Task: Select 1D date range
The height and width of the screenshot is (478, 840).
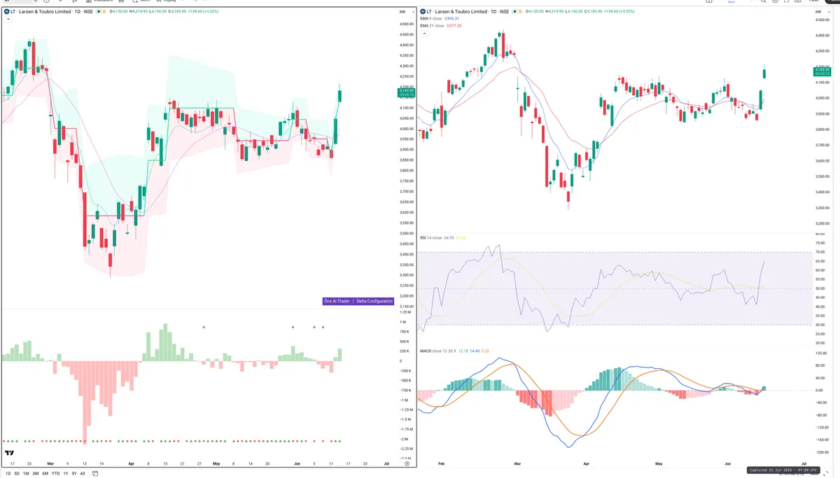Action: click(x=8, y=474)
